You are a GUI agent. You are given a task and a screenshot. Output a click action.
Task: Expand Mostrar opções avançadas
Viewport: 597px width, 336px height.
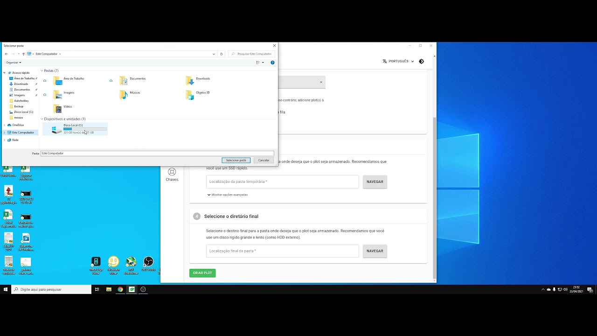click(x=227, y=195)
